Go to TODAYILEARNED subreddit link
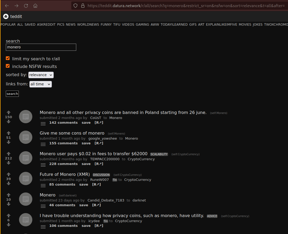This screenshot has height=234, width=288. 174,24
